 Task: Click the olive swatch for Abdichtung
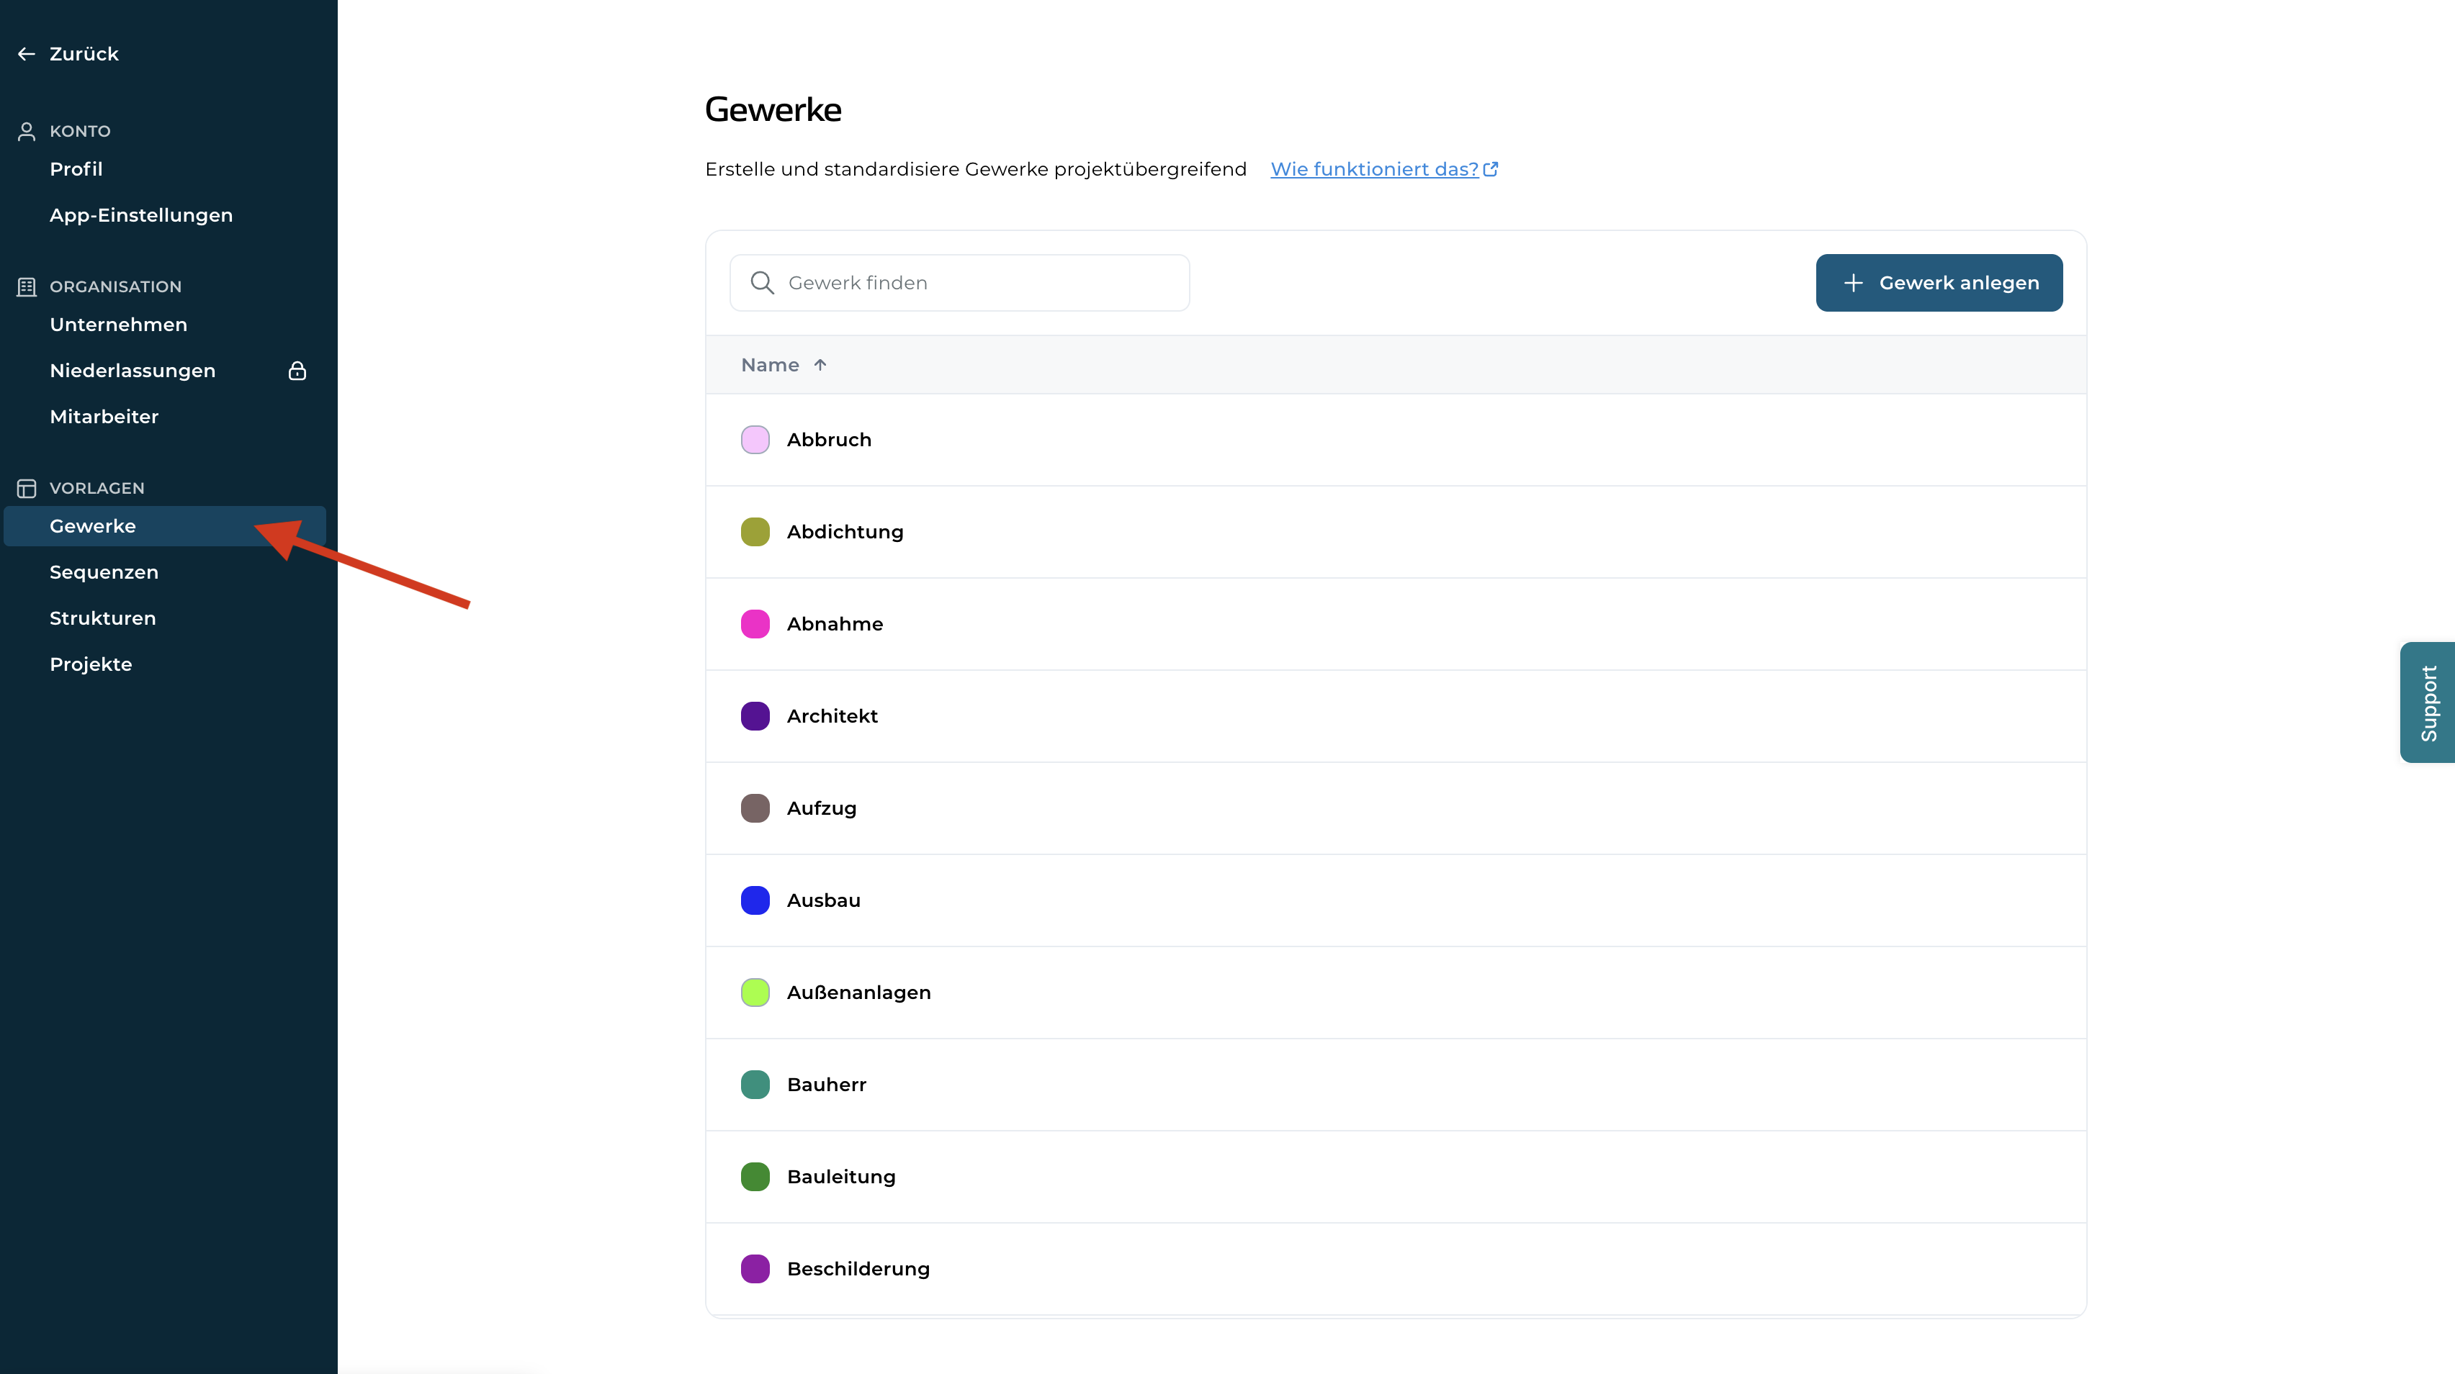click(755, 533)
